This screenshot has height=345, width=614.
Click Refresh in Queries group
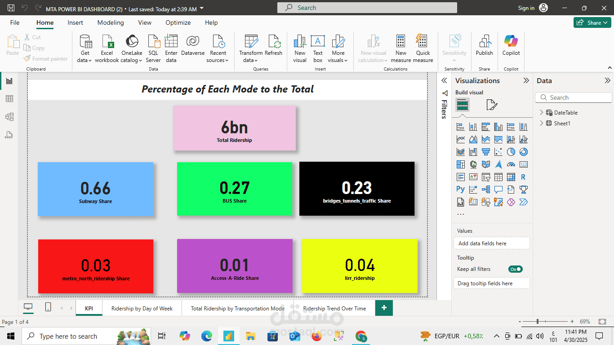pos(273,45)
